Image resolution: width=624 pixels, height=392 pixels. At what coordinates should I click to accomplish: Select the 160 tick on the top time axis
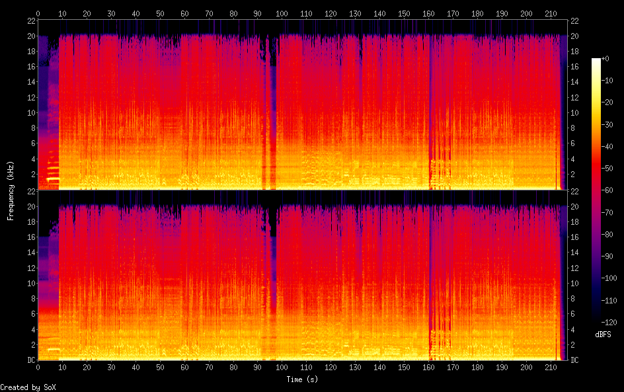(428, 13)
